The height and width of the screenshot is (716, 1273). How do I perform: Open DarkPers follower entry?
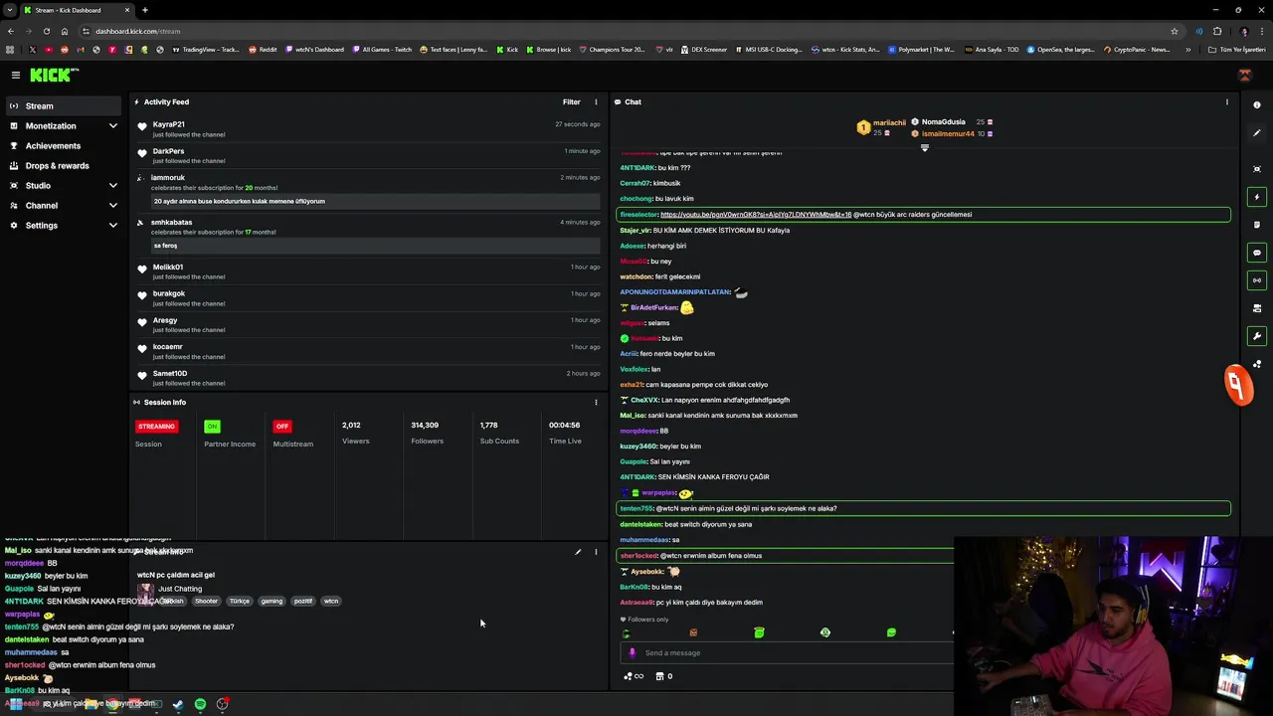[368, 156]
